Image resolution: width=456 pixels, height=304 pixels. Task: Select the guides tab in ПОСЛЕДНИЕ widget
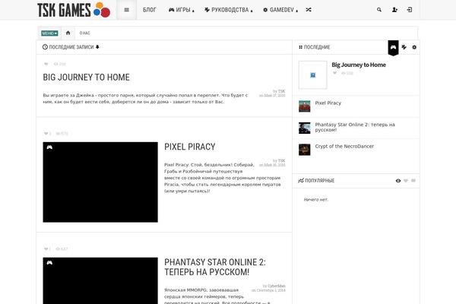(404, 47)
